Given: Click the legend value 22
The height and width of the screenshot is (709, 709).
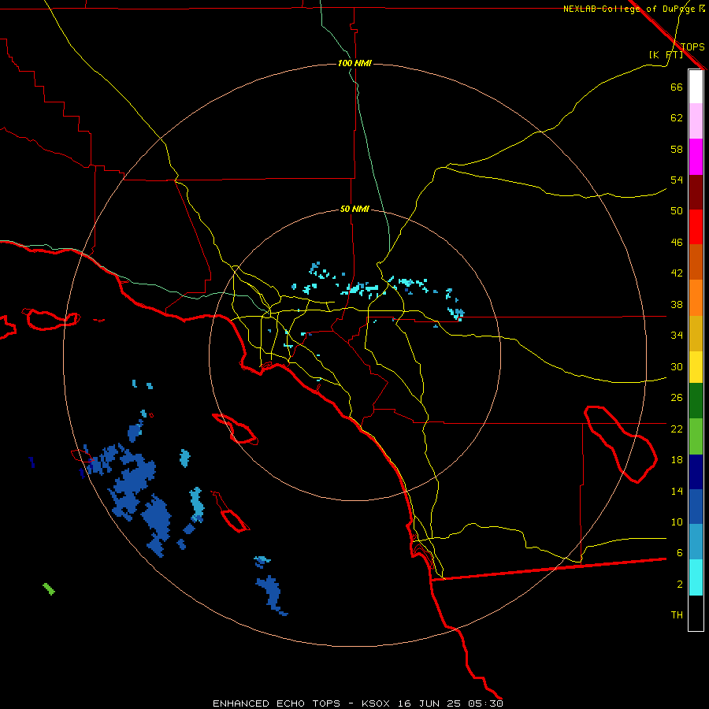Looking at the screenshot, I should (x=677, y=429).
